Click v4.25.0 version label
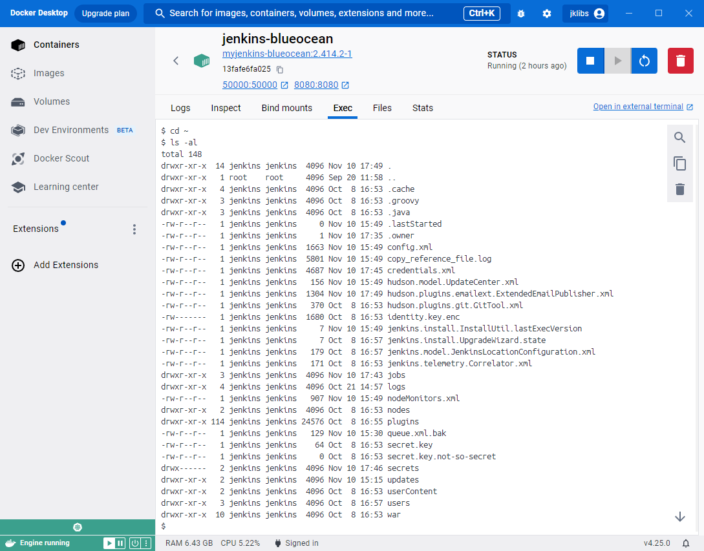This screenshot has height=551, width=704. pyautogui.click(x=656, y=543)
